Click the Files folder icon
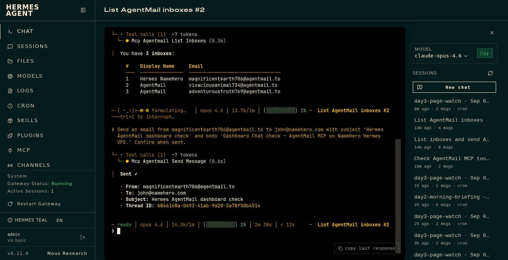 coord(10,61)
